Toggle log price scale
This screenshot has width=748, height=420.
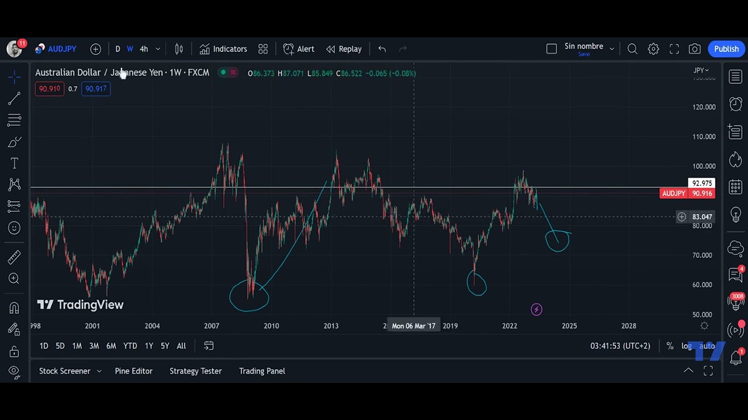(x=687, y=346)
